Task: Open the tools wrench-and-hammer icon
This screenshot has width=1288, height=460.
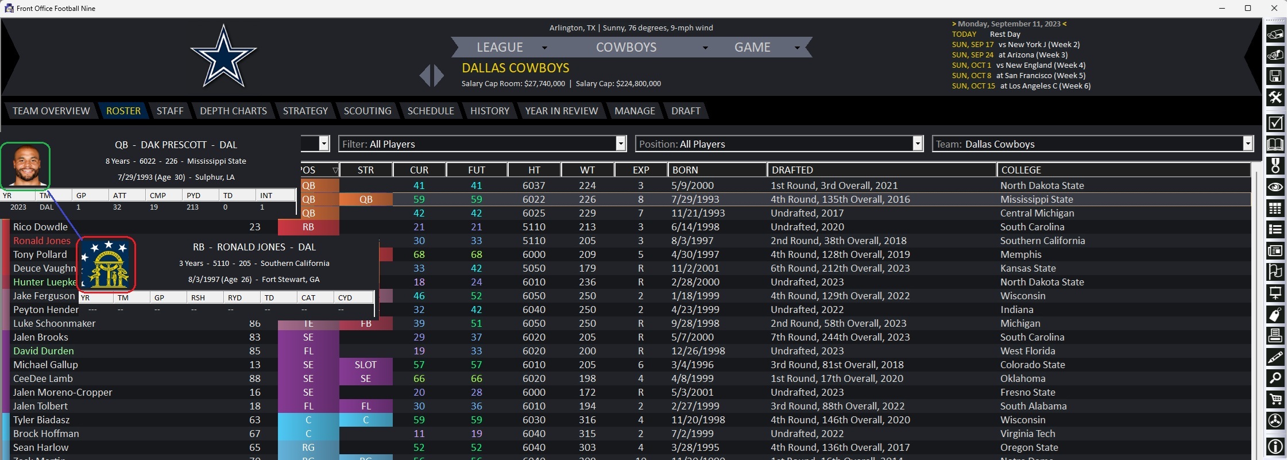Action: coord(1275,98)
